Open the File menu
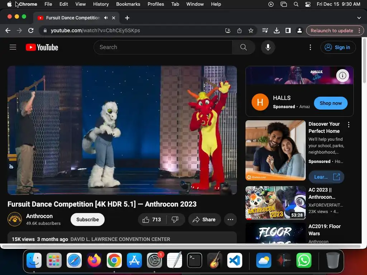Image resolution: width=367 pixels, height=275 pixels. (48, 4)
